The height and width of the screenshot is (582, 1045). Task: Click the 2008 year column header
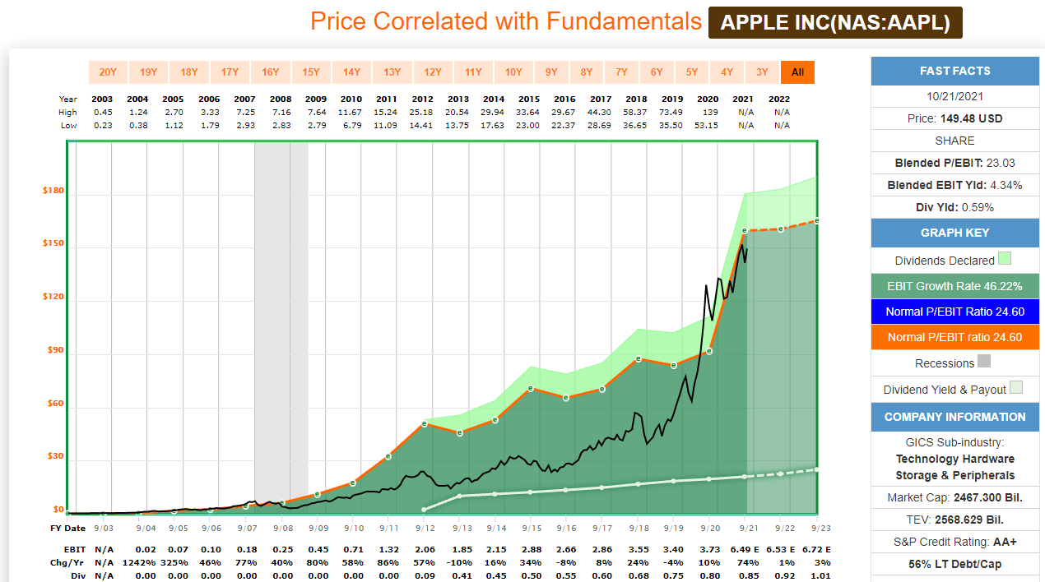click(x=280, y=99)
